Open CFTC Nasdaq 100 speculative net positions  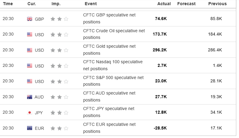[113, 65]
